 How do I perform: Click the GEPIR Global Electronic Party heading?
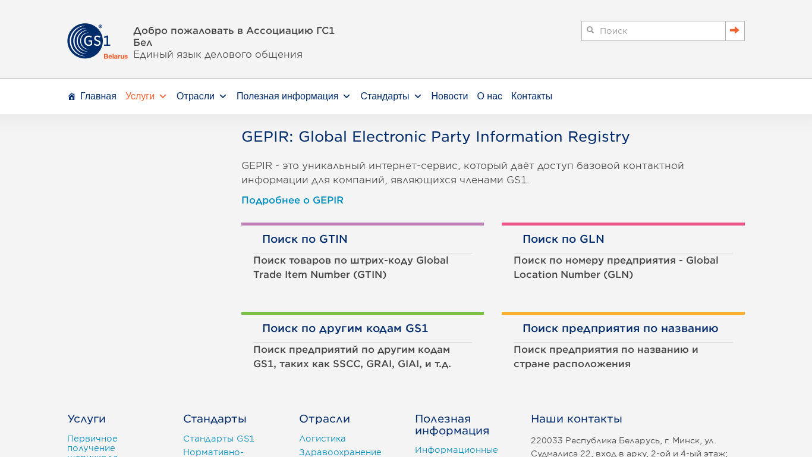pyautogui.click(x=435, y=137)
